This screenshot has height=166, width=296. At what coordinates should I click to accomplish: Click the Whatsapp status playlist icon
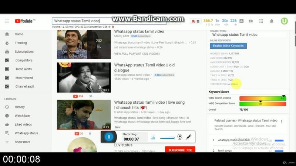[x=7, y=133]
